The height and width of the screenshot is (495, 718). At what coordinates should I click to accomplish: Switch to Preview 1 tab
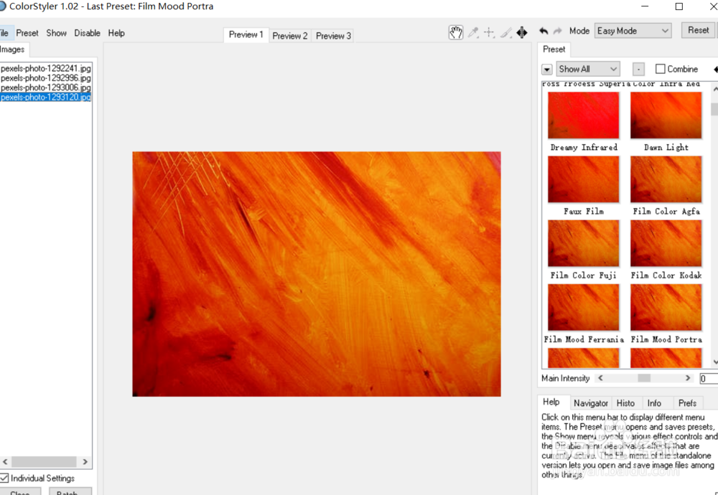click(246, 34)
